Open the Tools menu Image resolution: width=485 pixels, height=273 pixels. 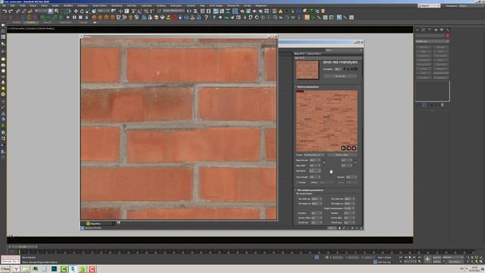(23, 5)
